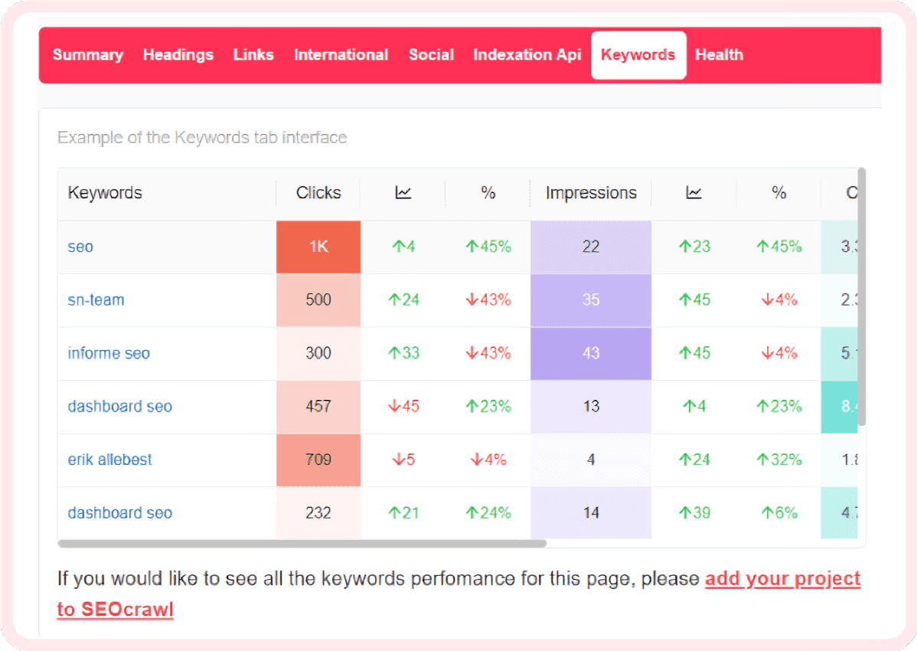Open the Indexation Api section

point(527,54)
